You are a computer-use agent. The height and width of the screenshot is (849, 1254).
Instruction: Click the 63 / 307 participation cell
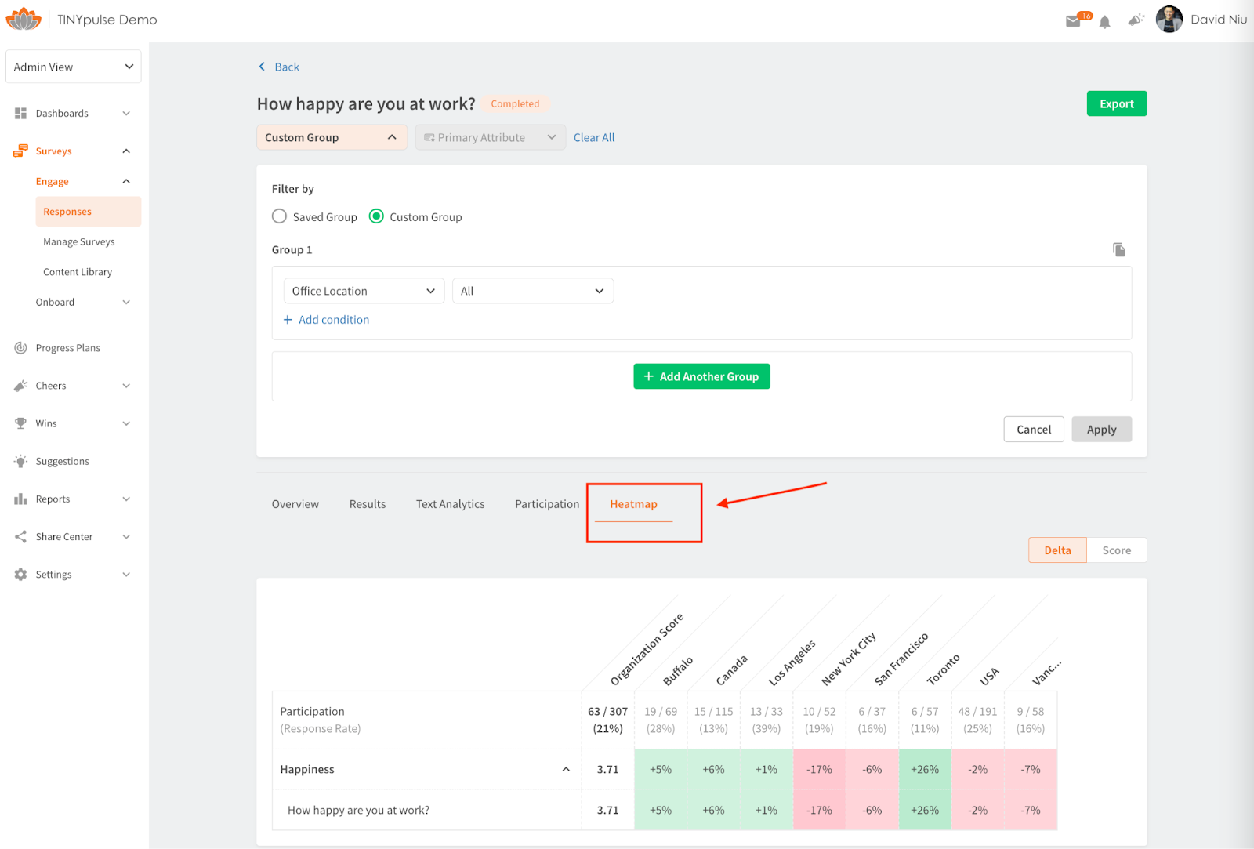(x=608, y=720)
